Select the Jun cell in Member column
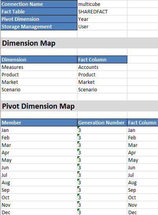 tap(39, 167)
